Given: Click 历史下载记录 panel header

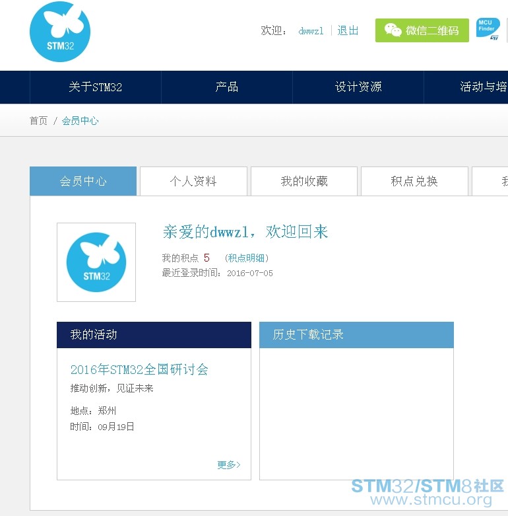Looking at the screenshot, I should tap(356, 335).
